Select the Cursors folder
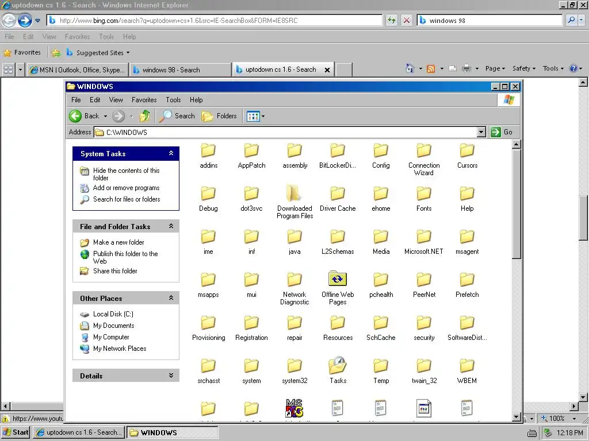Image resolution: width=589 pixels, height=441 pixels. pyautogui.click(x=467, y=156)
